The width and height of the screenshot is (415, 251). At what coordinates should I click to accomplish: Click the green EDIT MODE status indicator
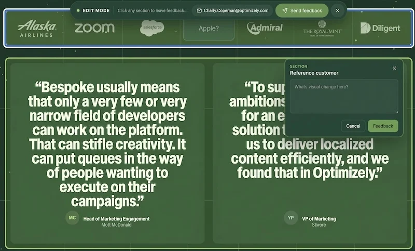click(78, 10)
